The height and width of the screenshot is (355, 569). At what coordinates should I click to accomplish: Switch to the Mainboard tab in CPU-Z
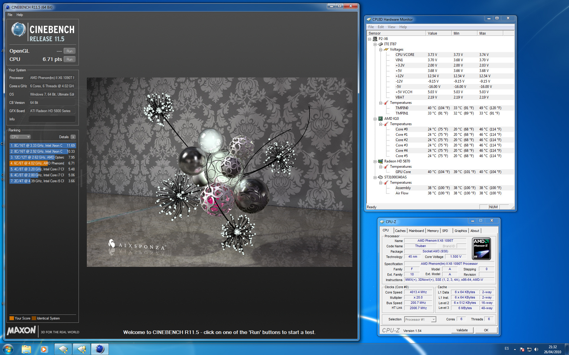pyautogui.click(x=416, y=231)
